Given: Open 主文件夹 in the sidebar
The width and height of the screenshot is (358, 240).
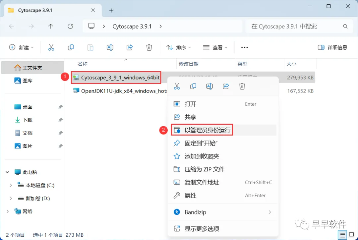Looking at the screenshot, I should coord(32,68).
